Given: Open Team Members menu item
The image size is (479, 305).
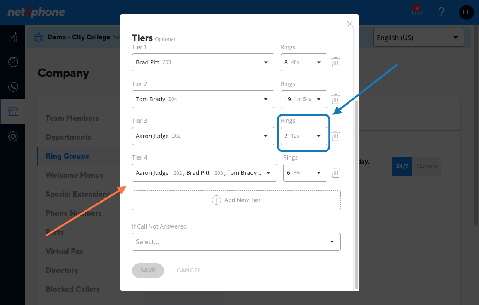Looking at the screenshot, I should click(72, 118).
